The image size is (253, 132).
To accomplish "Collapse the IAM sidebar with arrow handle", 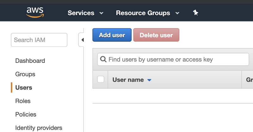I will [x=82, y=40].
